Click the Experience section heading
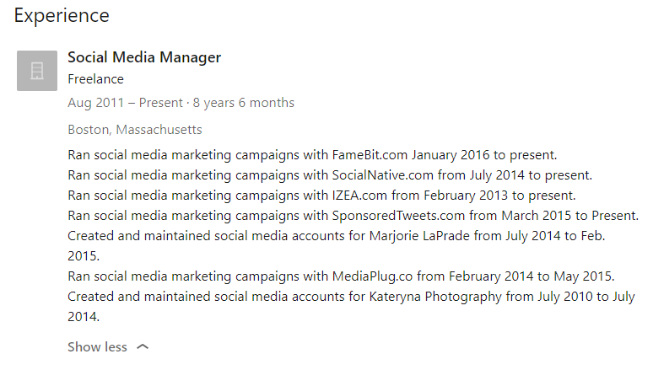Viewport: 653px width, 370px height. point(62,15)
